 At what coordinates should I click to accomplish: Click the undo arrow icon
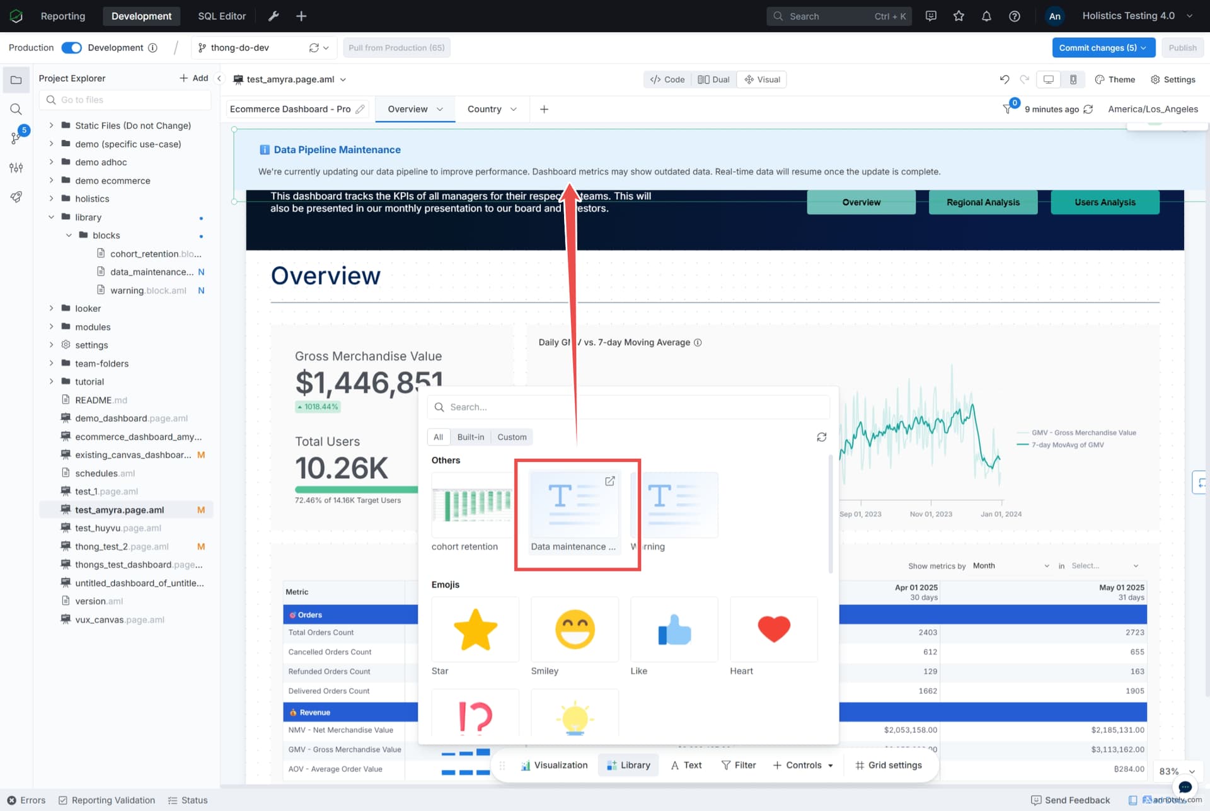point(1005,79)
